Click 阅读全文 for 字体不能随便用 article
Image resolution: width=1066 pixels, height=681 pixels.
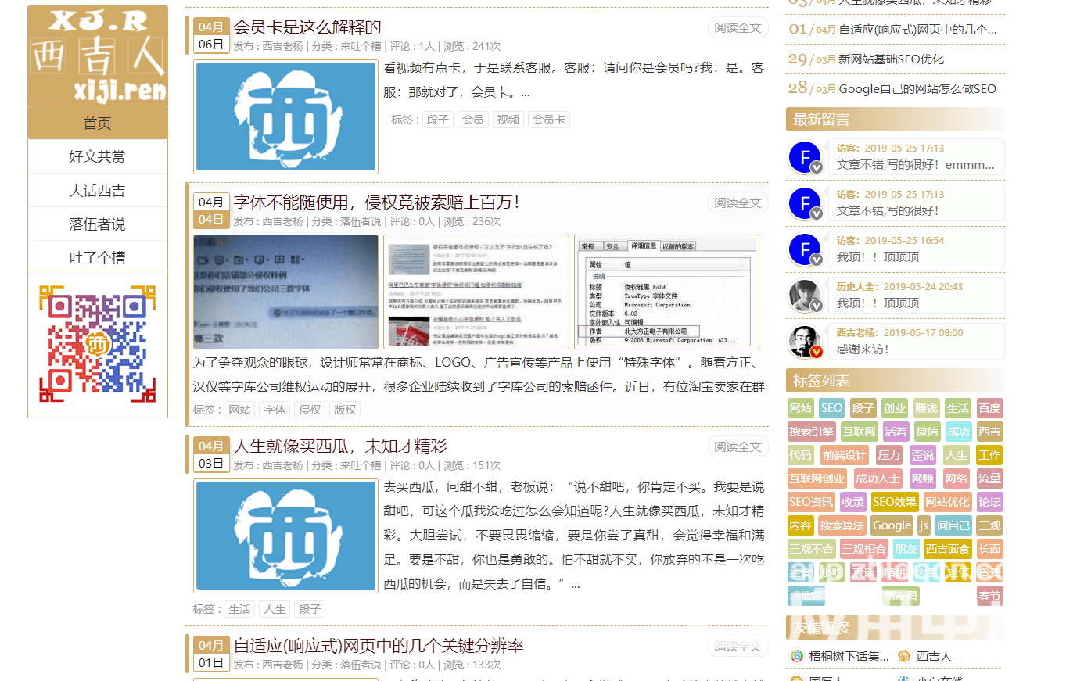(738, 203)
